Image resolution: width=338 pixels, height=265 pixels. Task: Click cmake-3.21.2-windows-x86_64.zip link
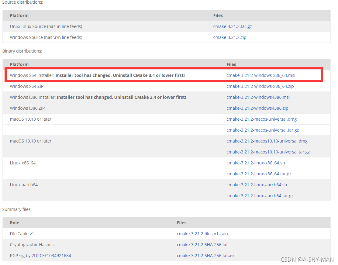pyautogui.click(x=260, y=86)
